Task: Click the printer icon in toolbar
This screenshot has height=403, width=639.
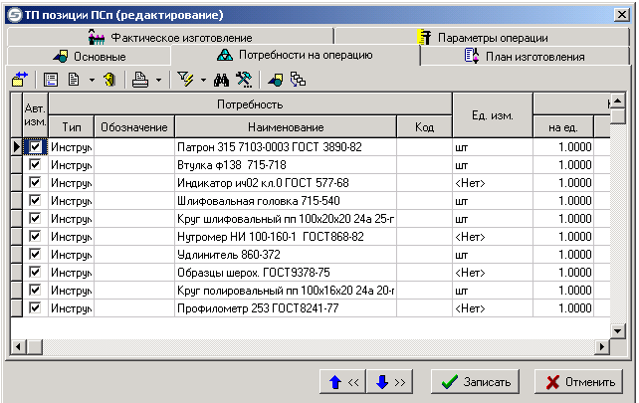Action: pos(141,79)
